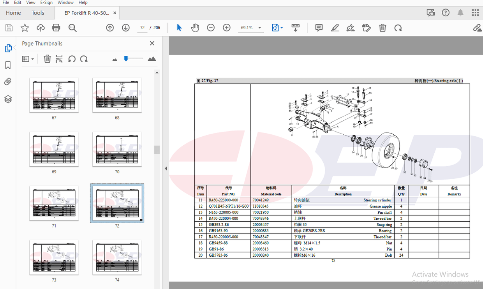483x289 pixels.
Task: Open the zoom level 69.1% dropdown
Action: click(x=250, y=28)
